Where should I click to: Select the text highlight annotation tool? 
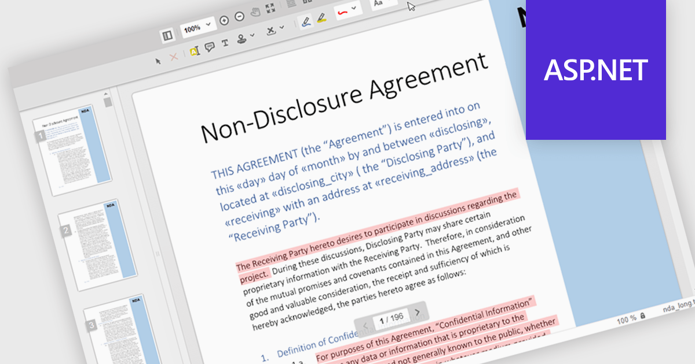click(194, 51)
